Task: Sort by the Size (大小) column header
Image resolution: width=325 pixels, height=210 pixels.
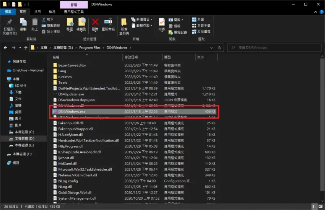Action: (x=206, y=57)
